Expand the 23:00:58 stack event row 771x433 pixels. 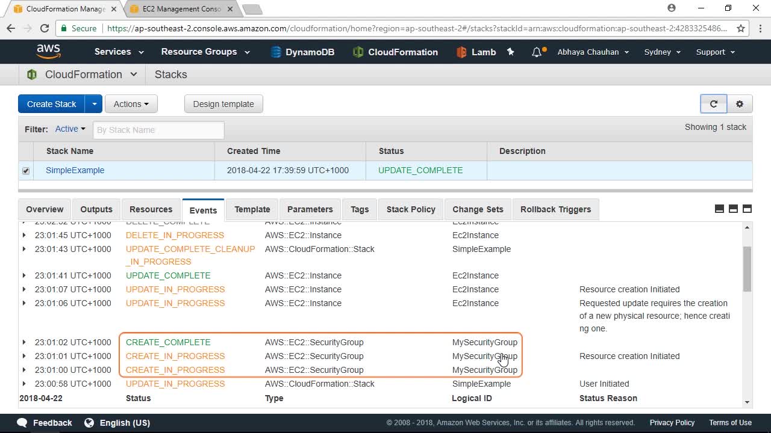24,384
